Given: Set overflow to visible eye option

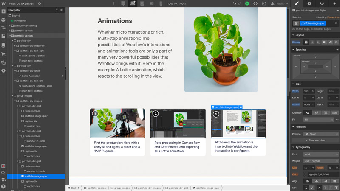Looking at the screenshot, I should [x=308, y=113].
